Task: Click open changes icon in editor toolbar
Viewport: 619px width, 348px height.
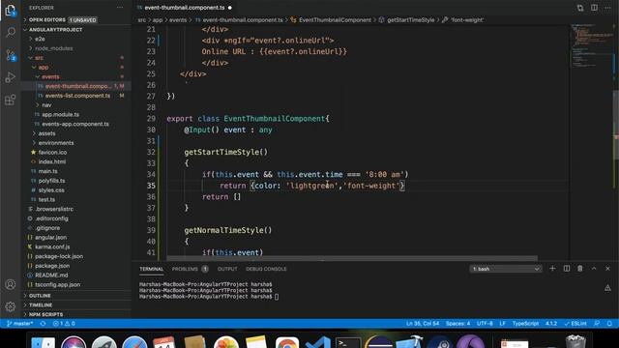Action: point(580,8)
